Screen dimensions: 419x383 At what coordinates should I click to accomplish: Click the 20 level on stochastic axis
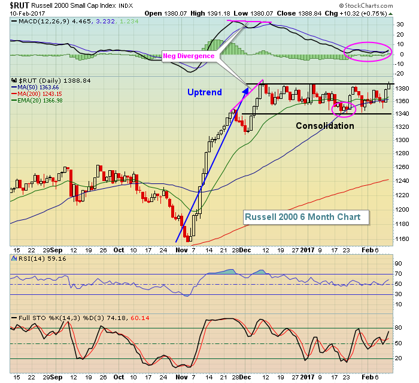point(399,358)
